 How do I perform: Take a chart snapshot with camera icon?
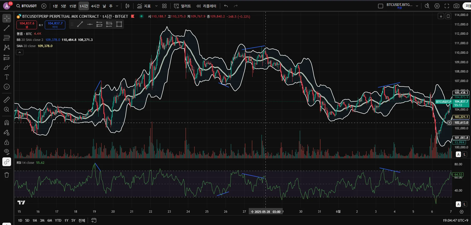point(456,6)
